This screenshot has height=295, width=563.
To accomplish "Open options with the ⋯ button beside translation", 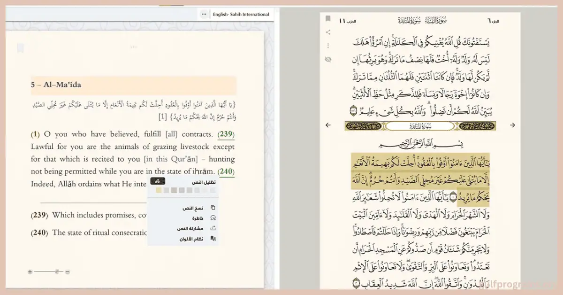I will (x=204, y=14).
